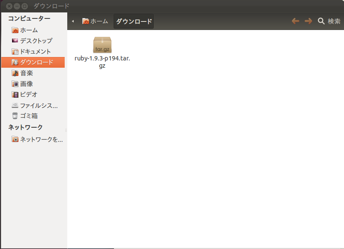
Task: Click the sidebar resize handle
Action: point(66,131)
